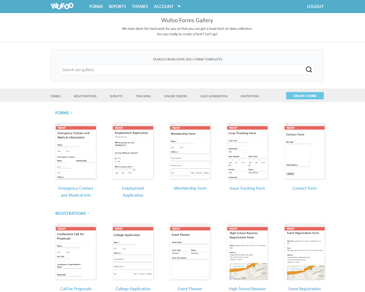
Task: Expand the Account dropdown arrow
Action: pyautogui.click(x=179, y=6)
